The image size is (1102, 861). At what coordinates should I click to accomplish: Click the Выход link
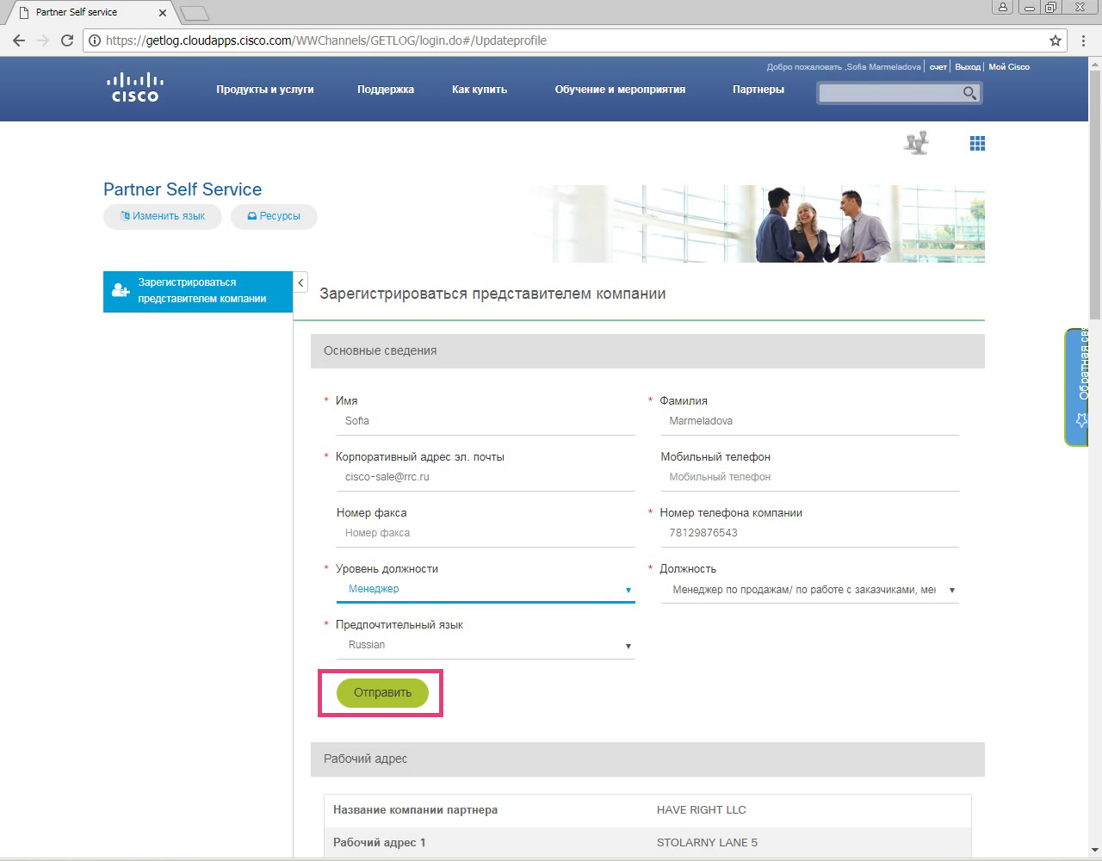tap(968, 67)
